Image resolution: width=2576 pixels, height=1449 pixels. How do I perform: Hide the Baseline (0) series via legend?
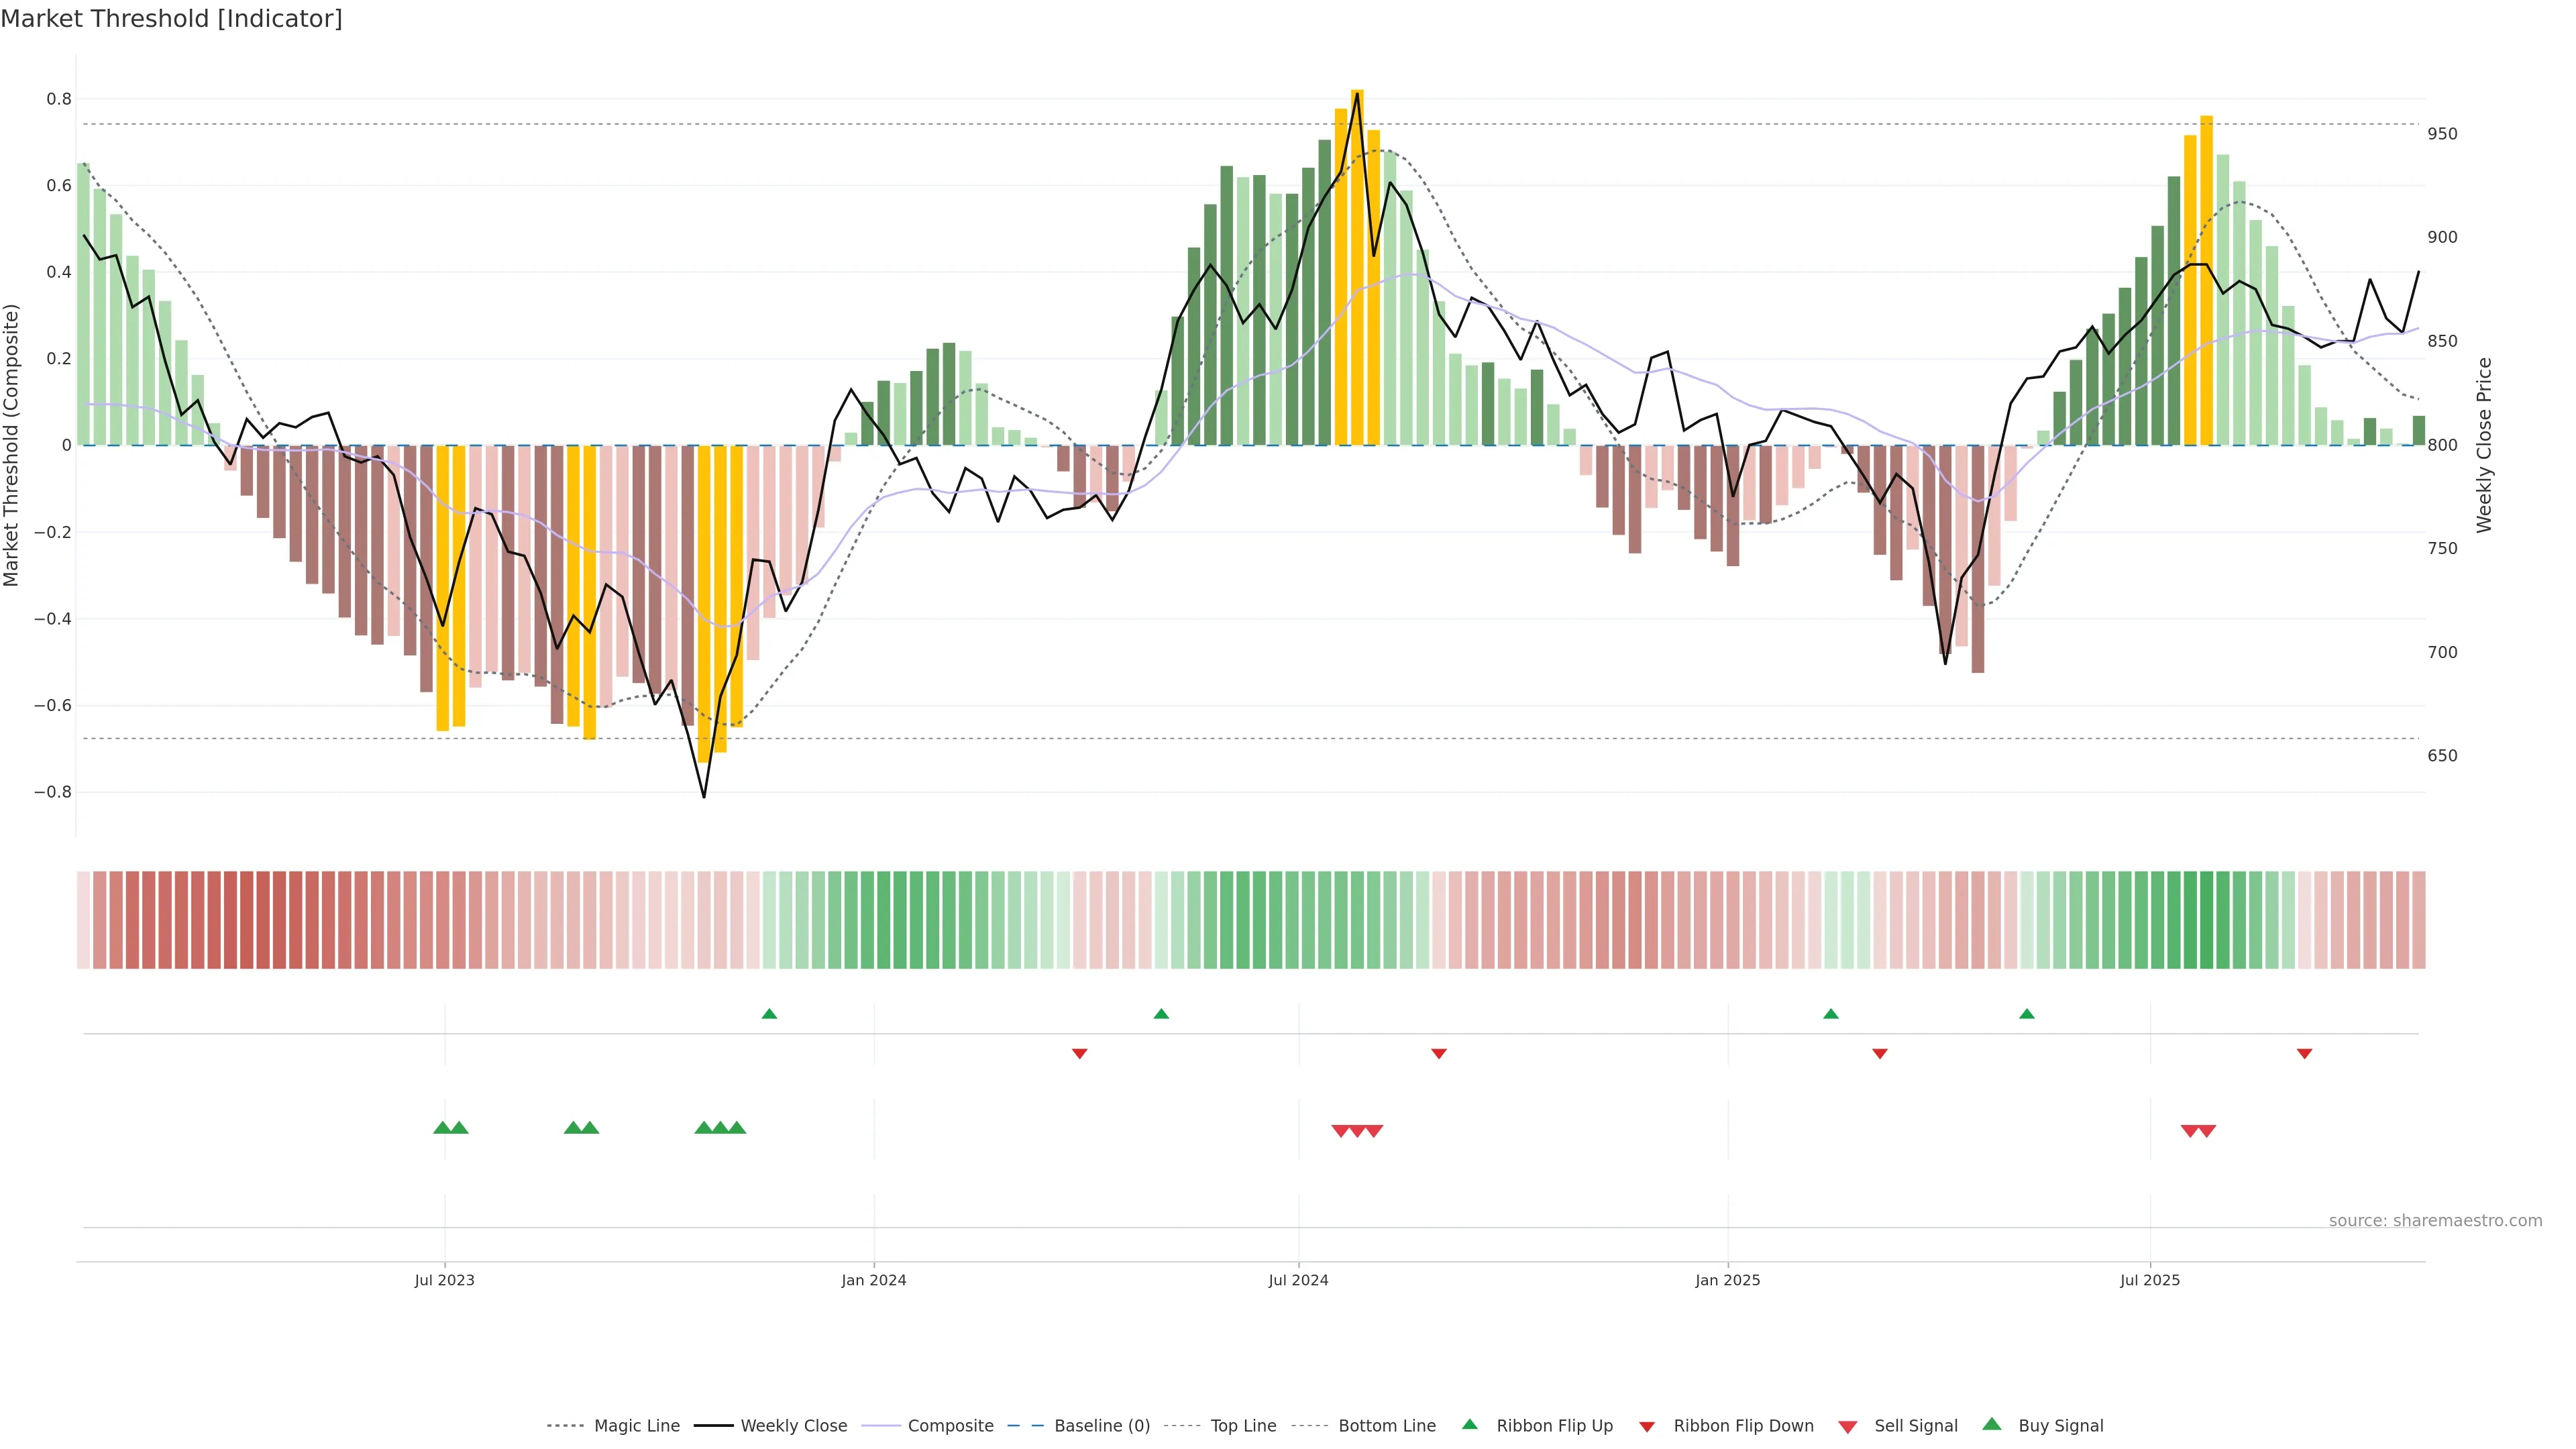click(1102, 1426)
